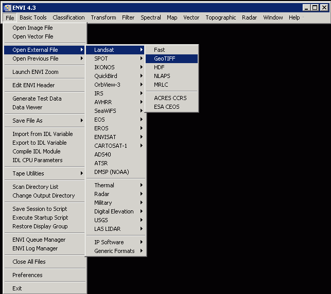Select Scan Directory List

coord(45,187)
